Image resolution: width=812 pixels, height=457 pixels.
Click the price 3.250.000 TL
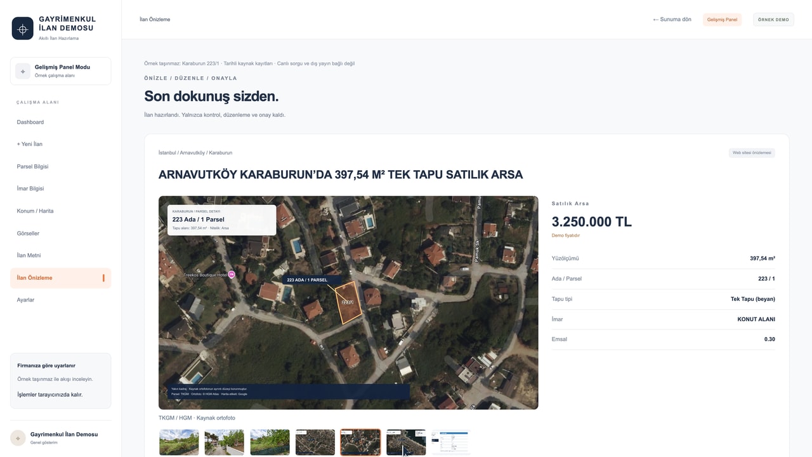tap(592, 222)
